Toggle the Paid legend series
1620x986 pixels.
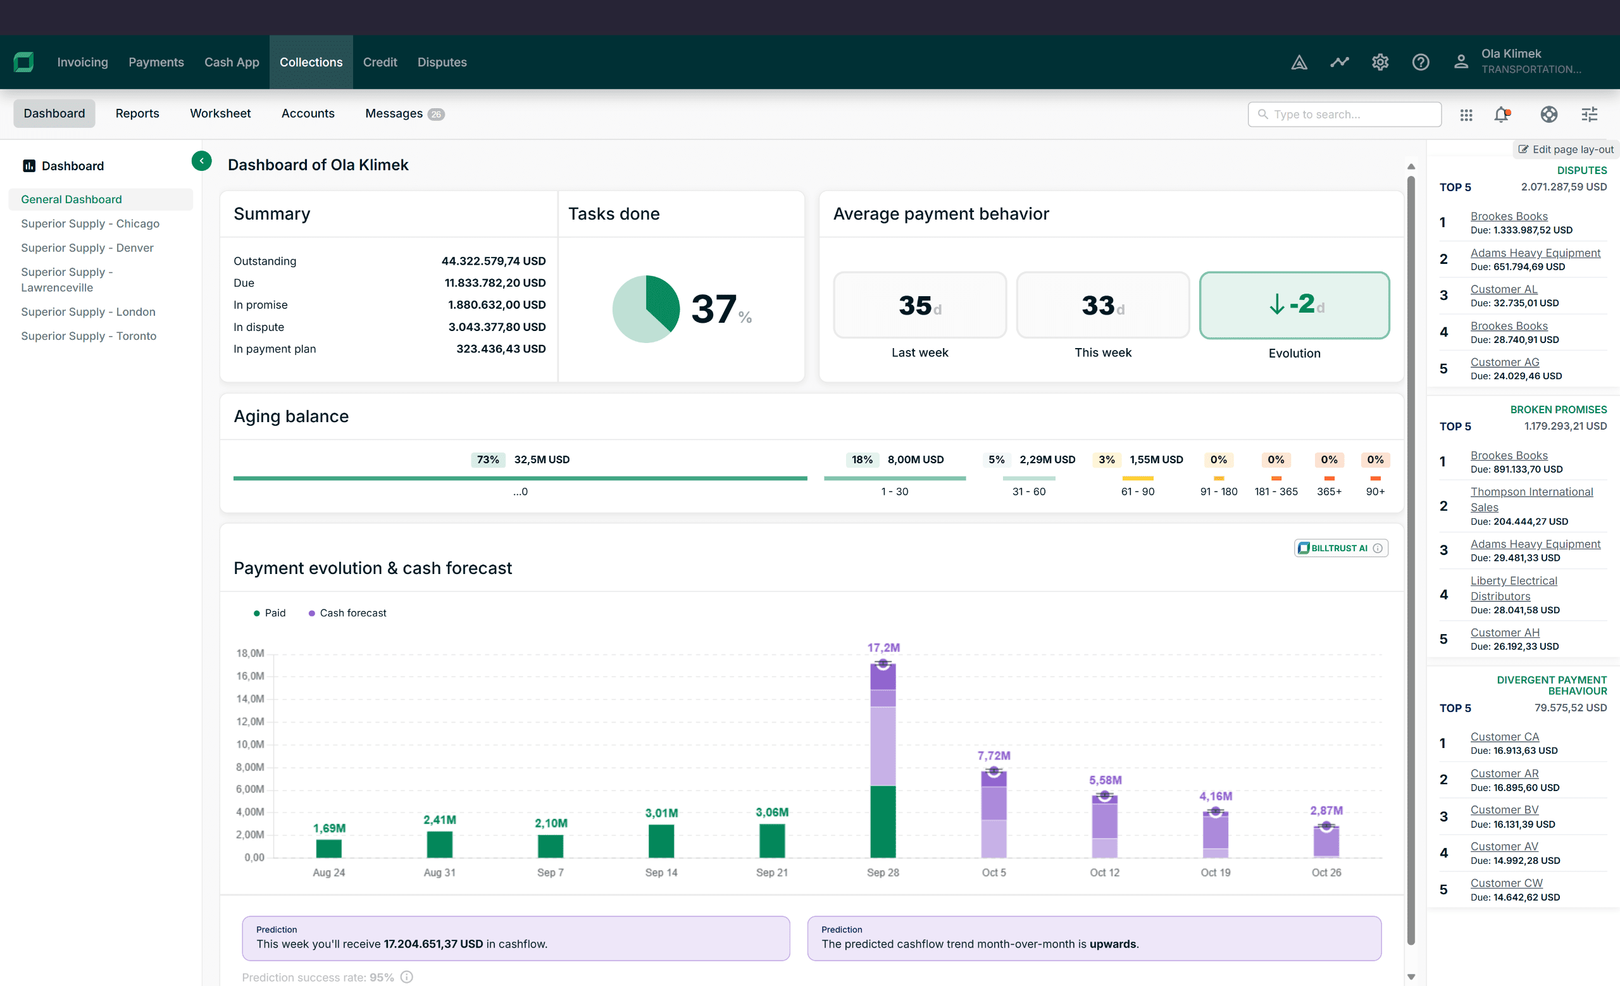[270, 613]
